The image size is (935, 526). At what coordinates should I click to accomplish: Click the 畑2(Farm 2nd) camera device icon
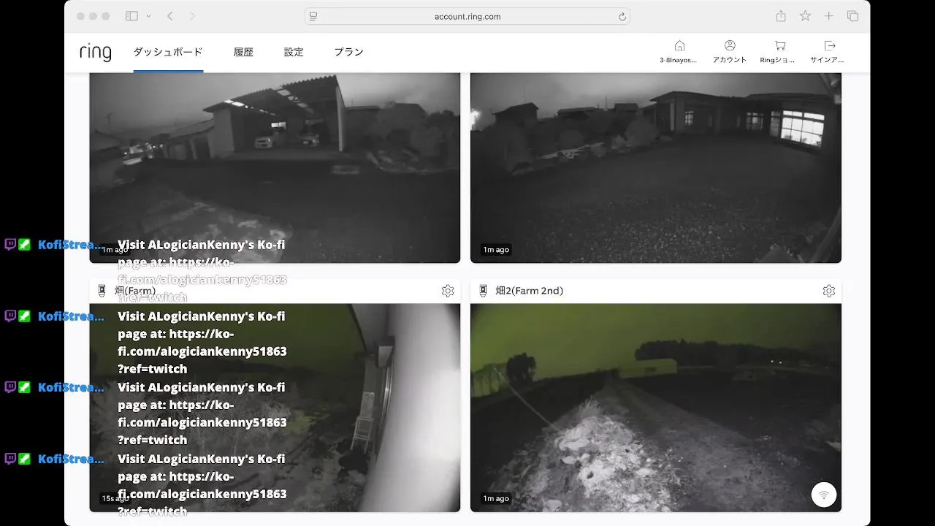tap(483, 291)
